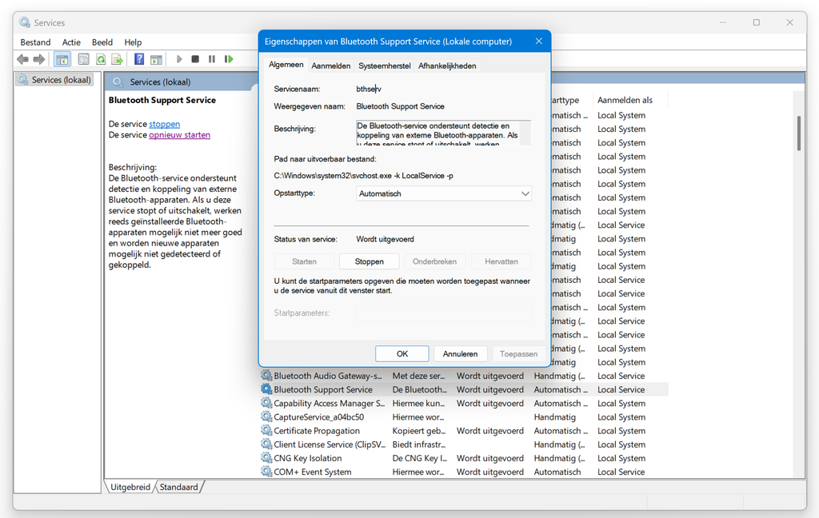Select Services (lokaal) in the console tree
819x518 pixels.
[x=54, y=80]
